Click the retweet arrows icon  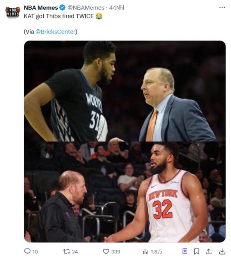click(x=66, y=252)
